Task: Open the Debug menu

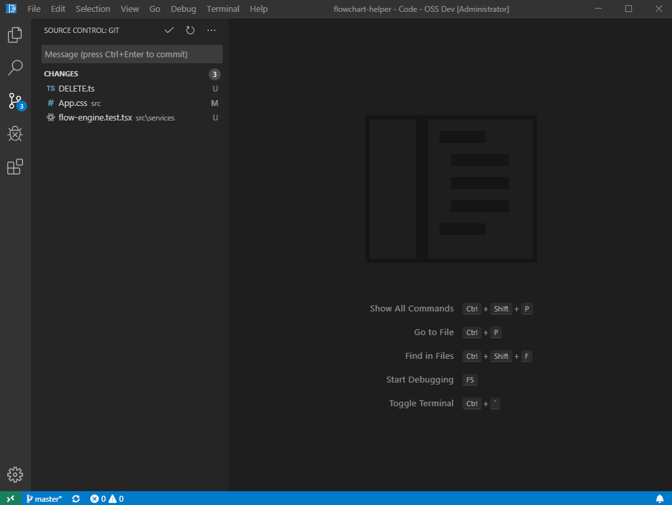Action: (x=183, y=9)
